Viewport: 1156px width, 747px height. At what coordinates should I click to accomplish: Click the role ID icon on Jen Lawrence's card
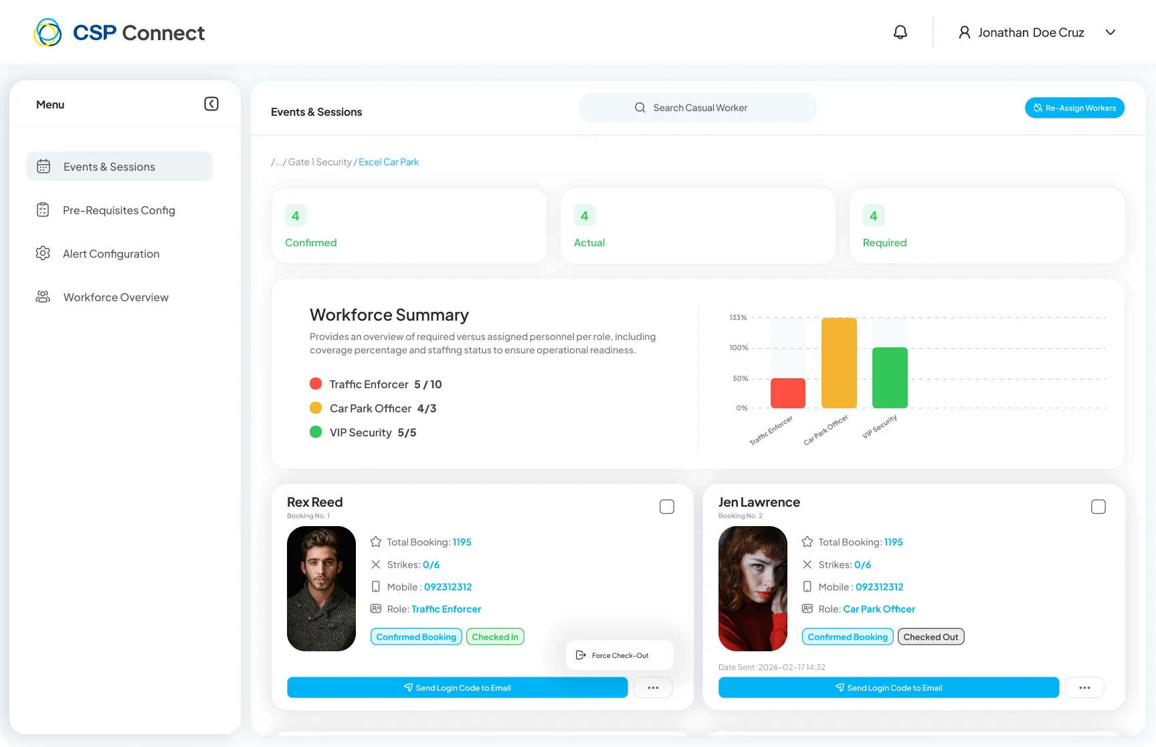point(807,608)
